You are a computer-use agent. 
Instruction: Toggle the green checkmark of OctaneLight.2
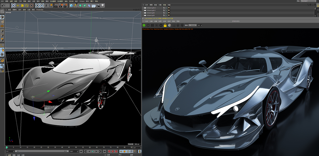167,8
